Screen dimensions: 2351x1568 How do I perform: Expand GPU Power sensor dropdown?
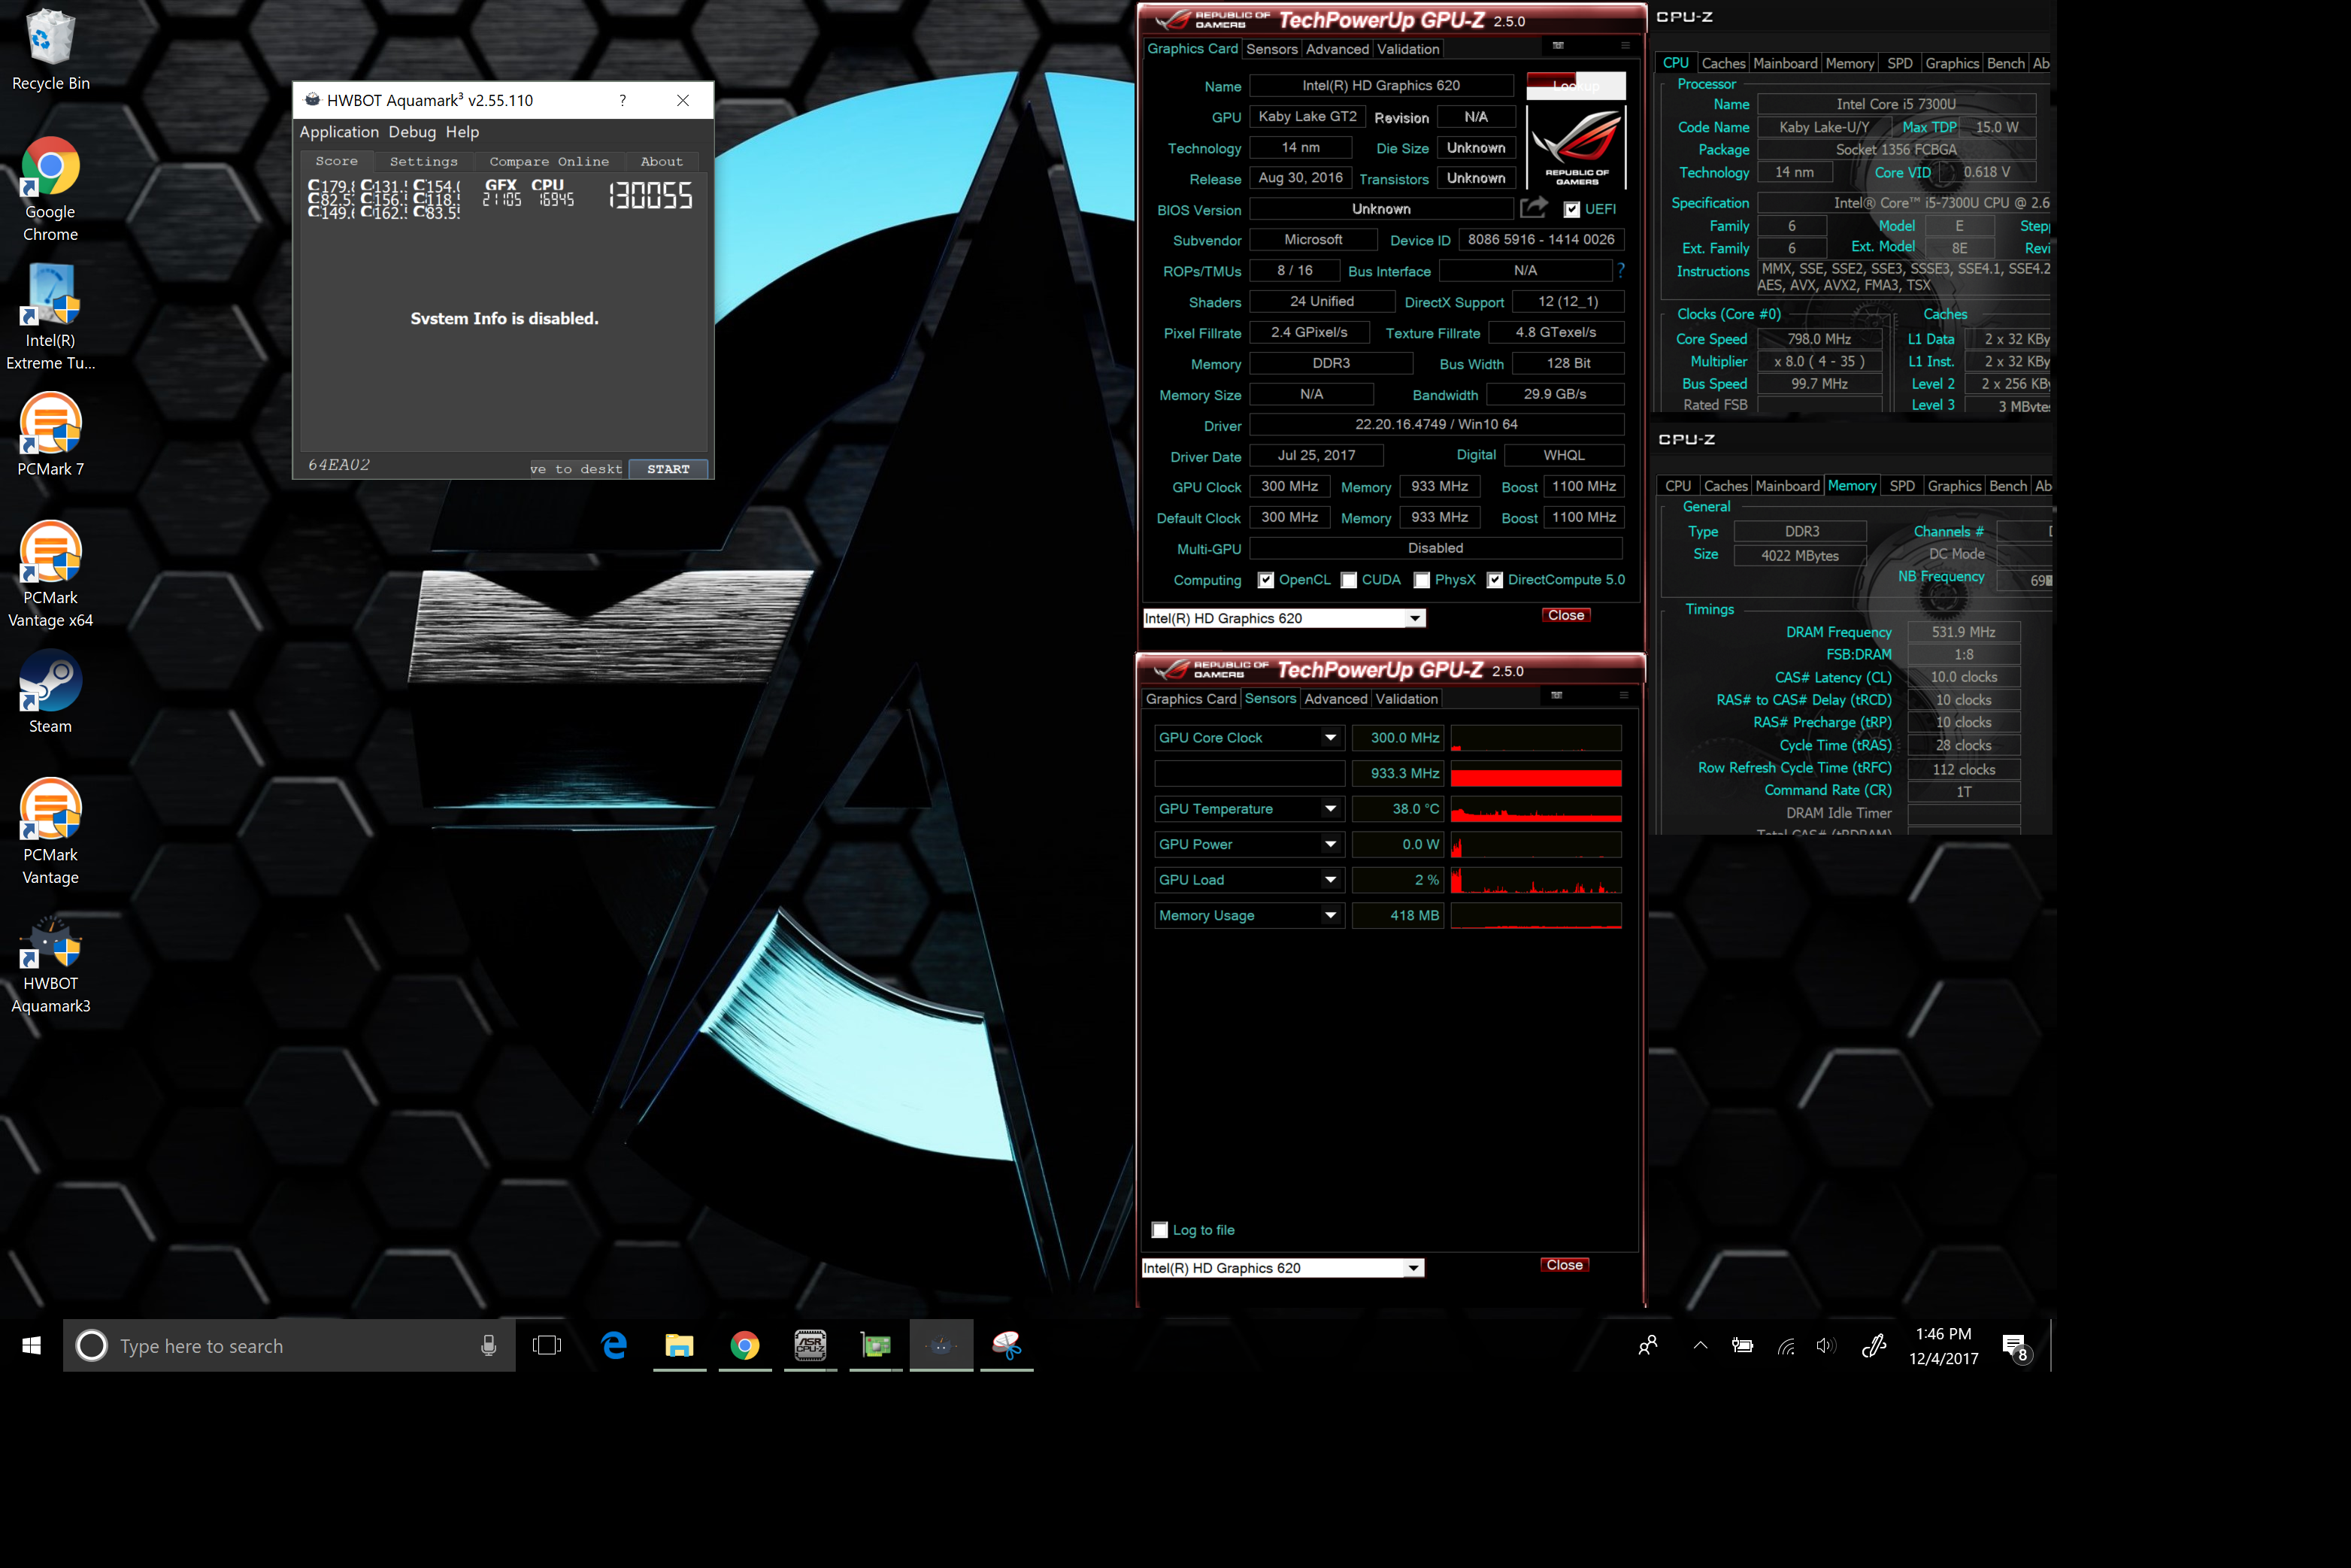point(1331,844)
